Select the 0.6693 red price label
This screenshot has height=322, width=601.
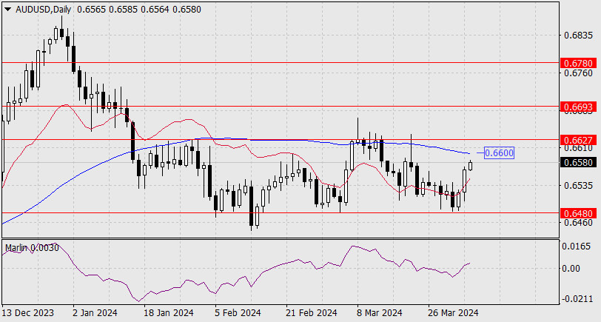[x=578, y=107]
